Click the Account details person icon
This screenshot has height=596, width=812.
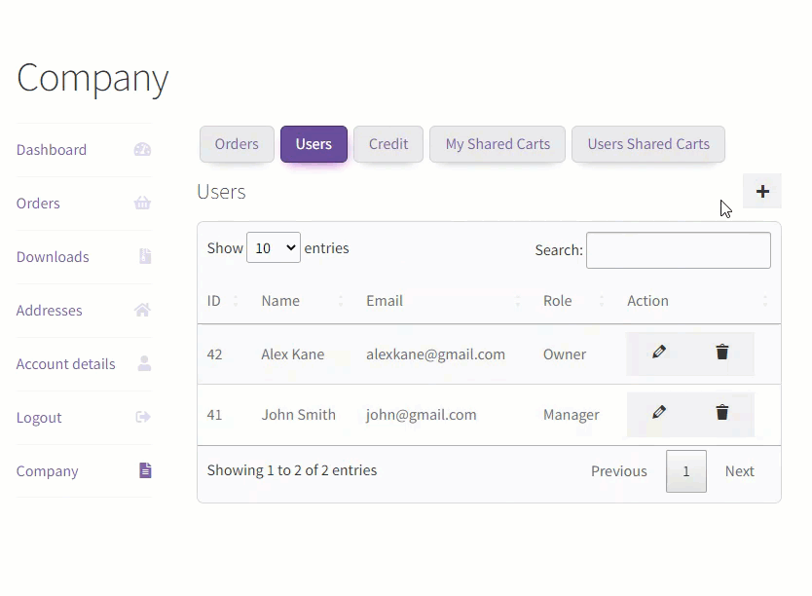[144, 363]
